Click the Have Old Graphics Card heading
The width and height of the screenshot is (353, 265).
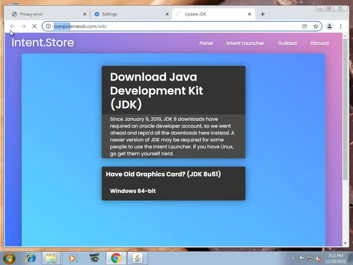point(163,174)
